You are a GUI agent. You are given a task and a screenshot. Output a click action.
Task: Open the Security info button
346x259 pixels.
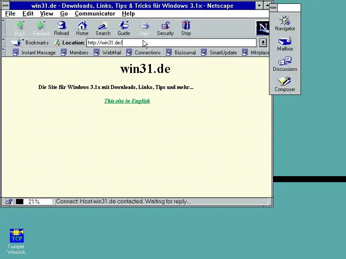tap(165, 28)
